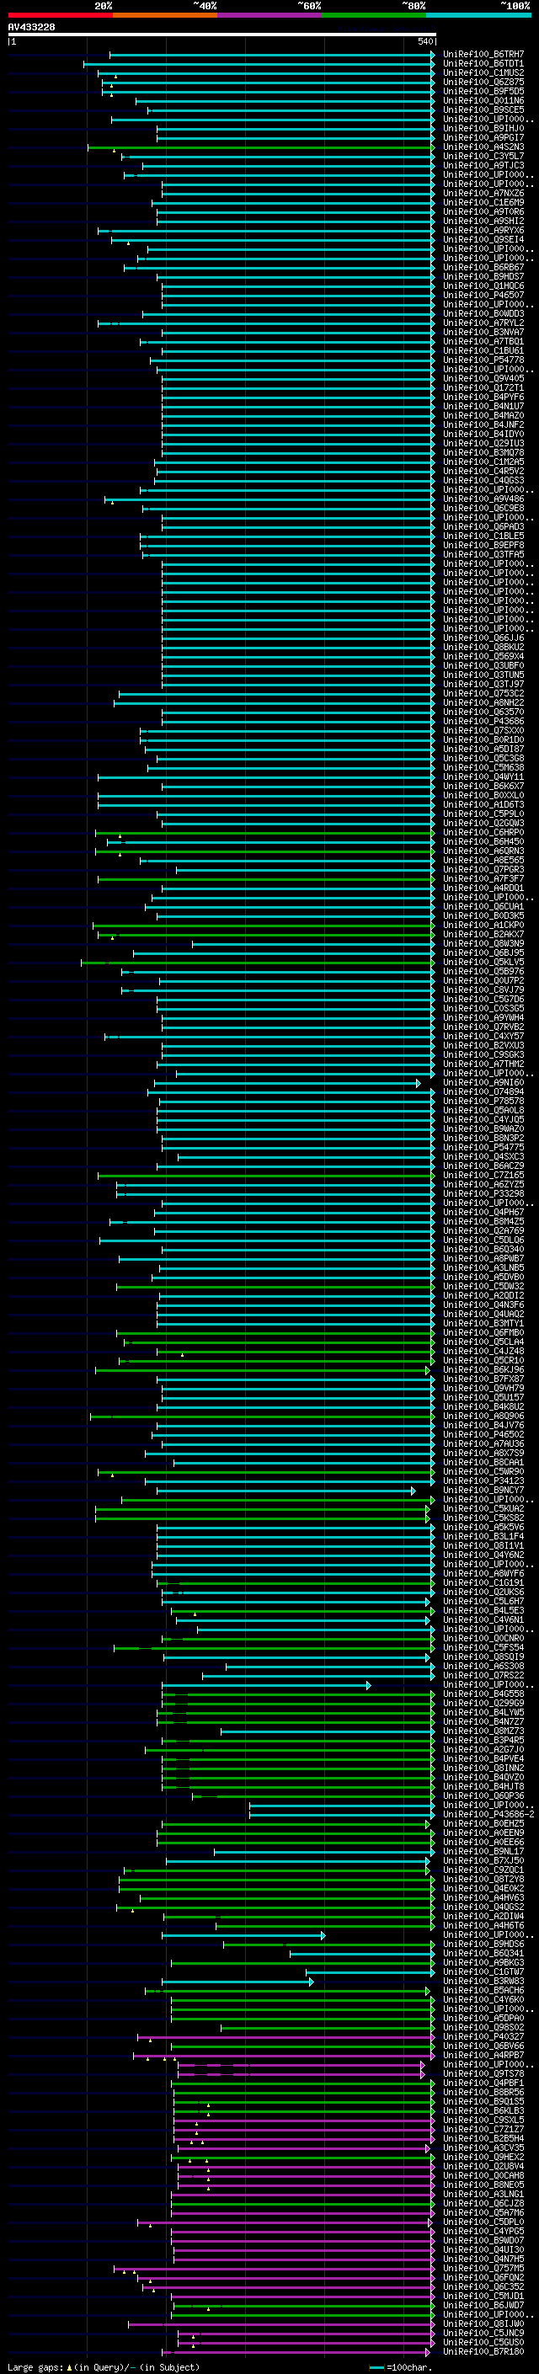Viewport: 539px width, 2374px height.
Task: Select the UniRef100_B9IHJ0 label
Action: pos(483,128)
